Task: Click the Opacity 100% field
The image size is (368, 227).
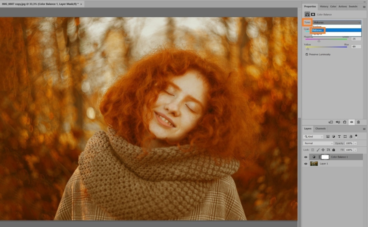Action: (349, 143)
